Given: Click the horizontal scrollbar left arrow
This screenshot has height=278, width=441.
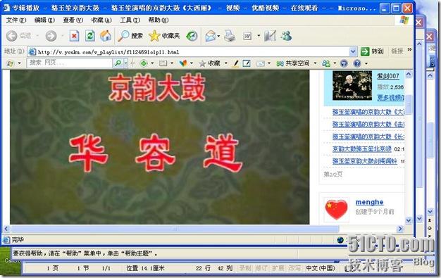Looking at the screenshot, I should 6,229.
